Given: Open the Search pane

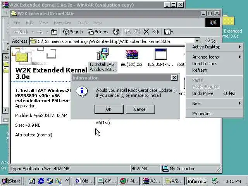Looking at the screenshot, I should pos(73,32).
